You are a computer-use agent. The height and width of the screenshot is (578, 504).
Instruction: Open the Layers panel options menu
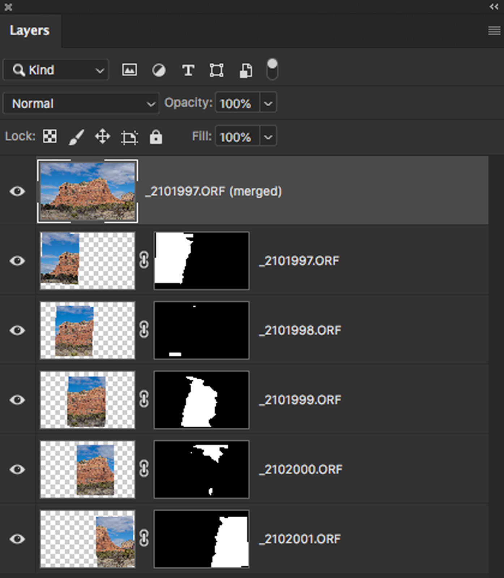(494, 31)
